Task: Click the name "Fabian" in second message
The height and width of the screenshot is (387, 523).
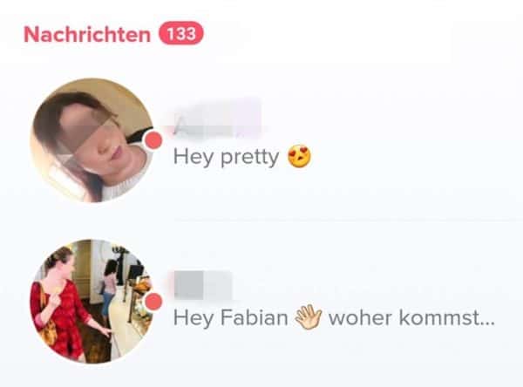Action: tap(254, 317)
